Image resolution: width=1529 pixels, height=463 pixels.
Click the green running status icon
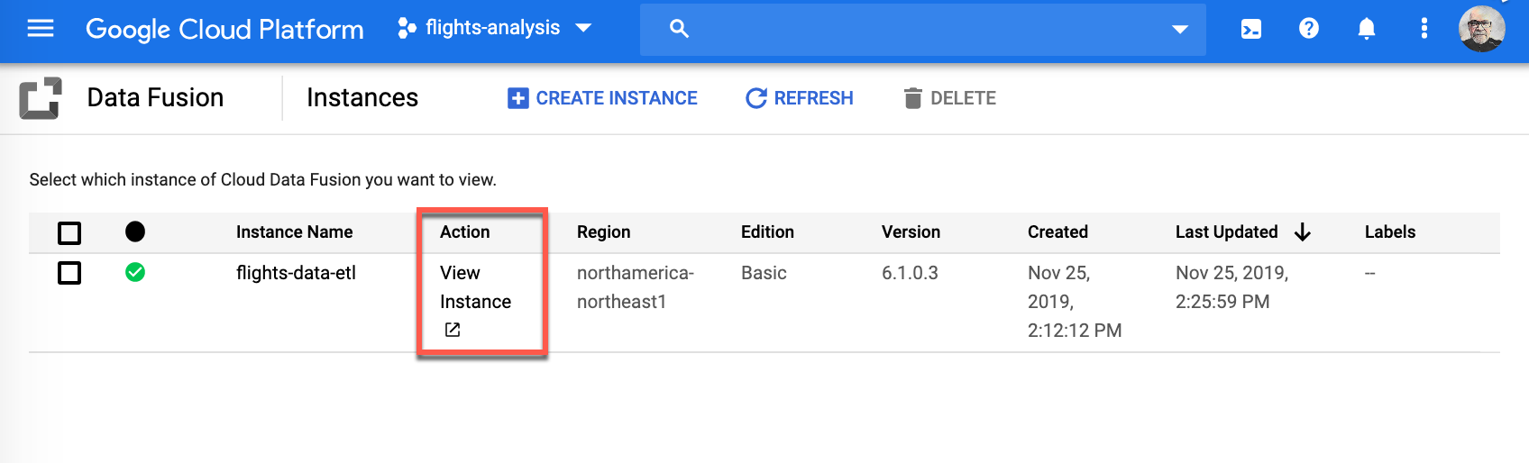tap(135, 272)
